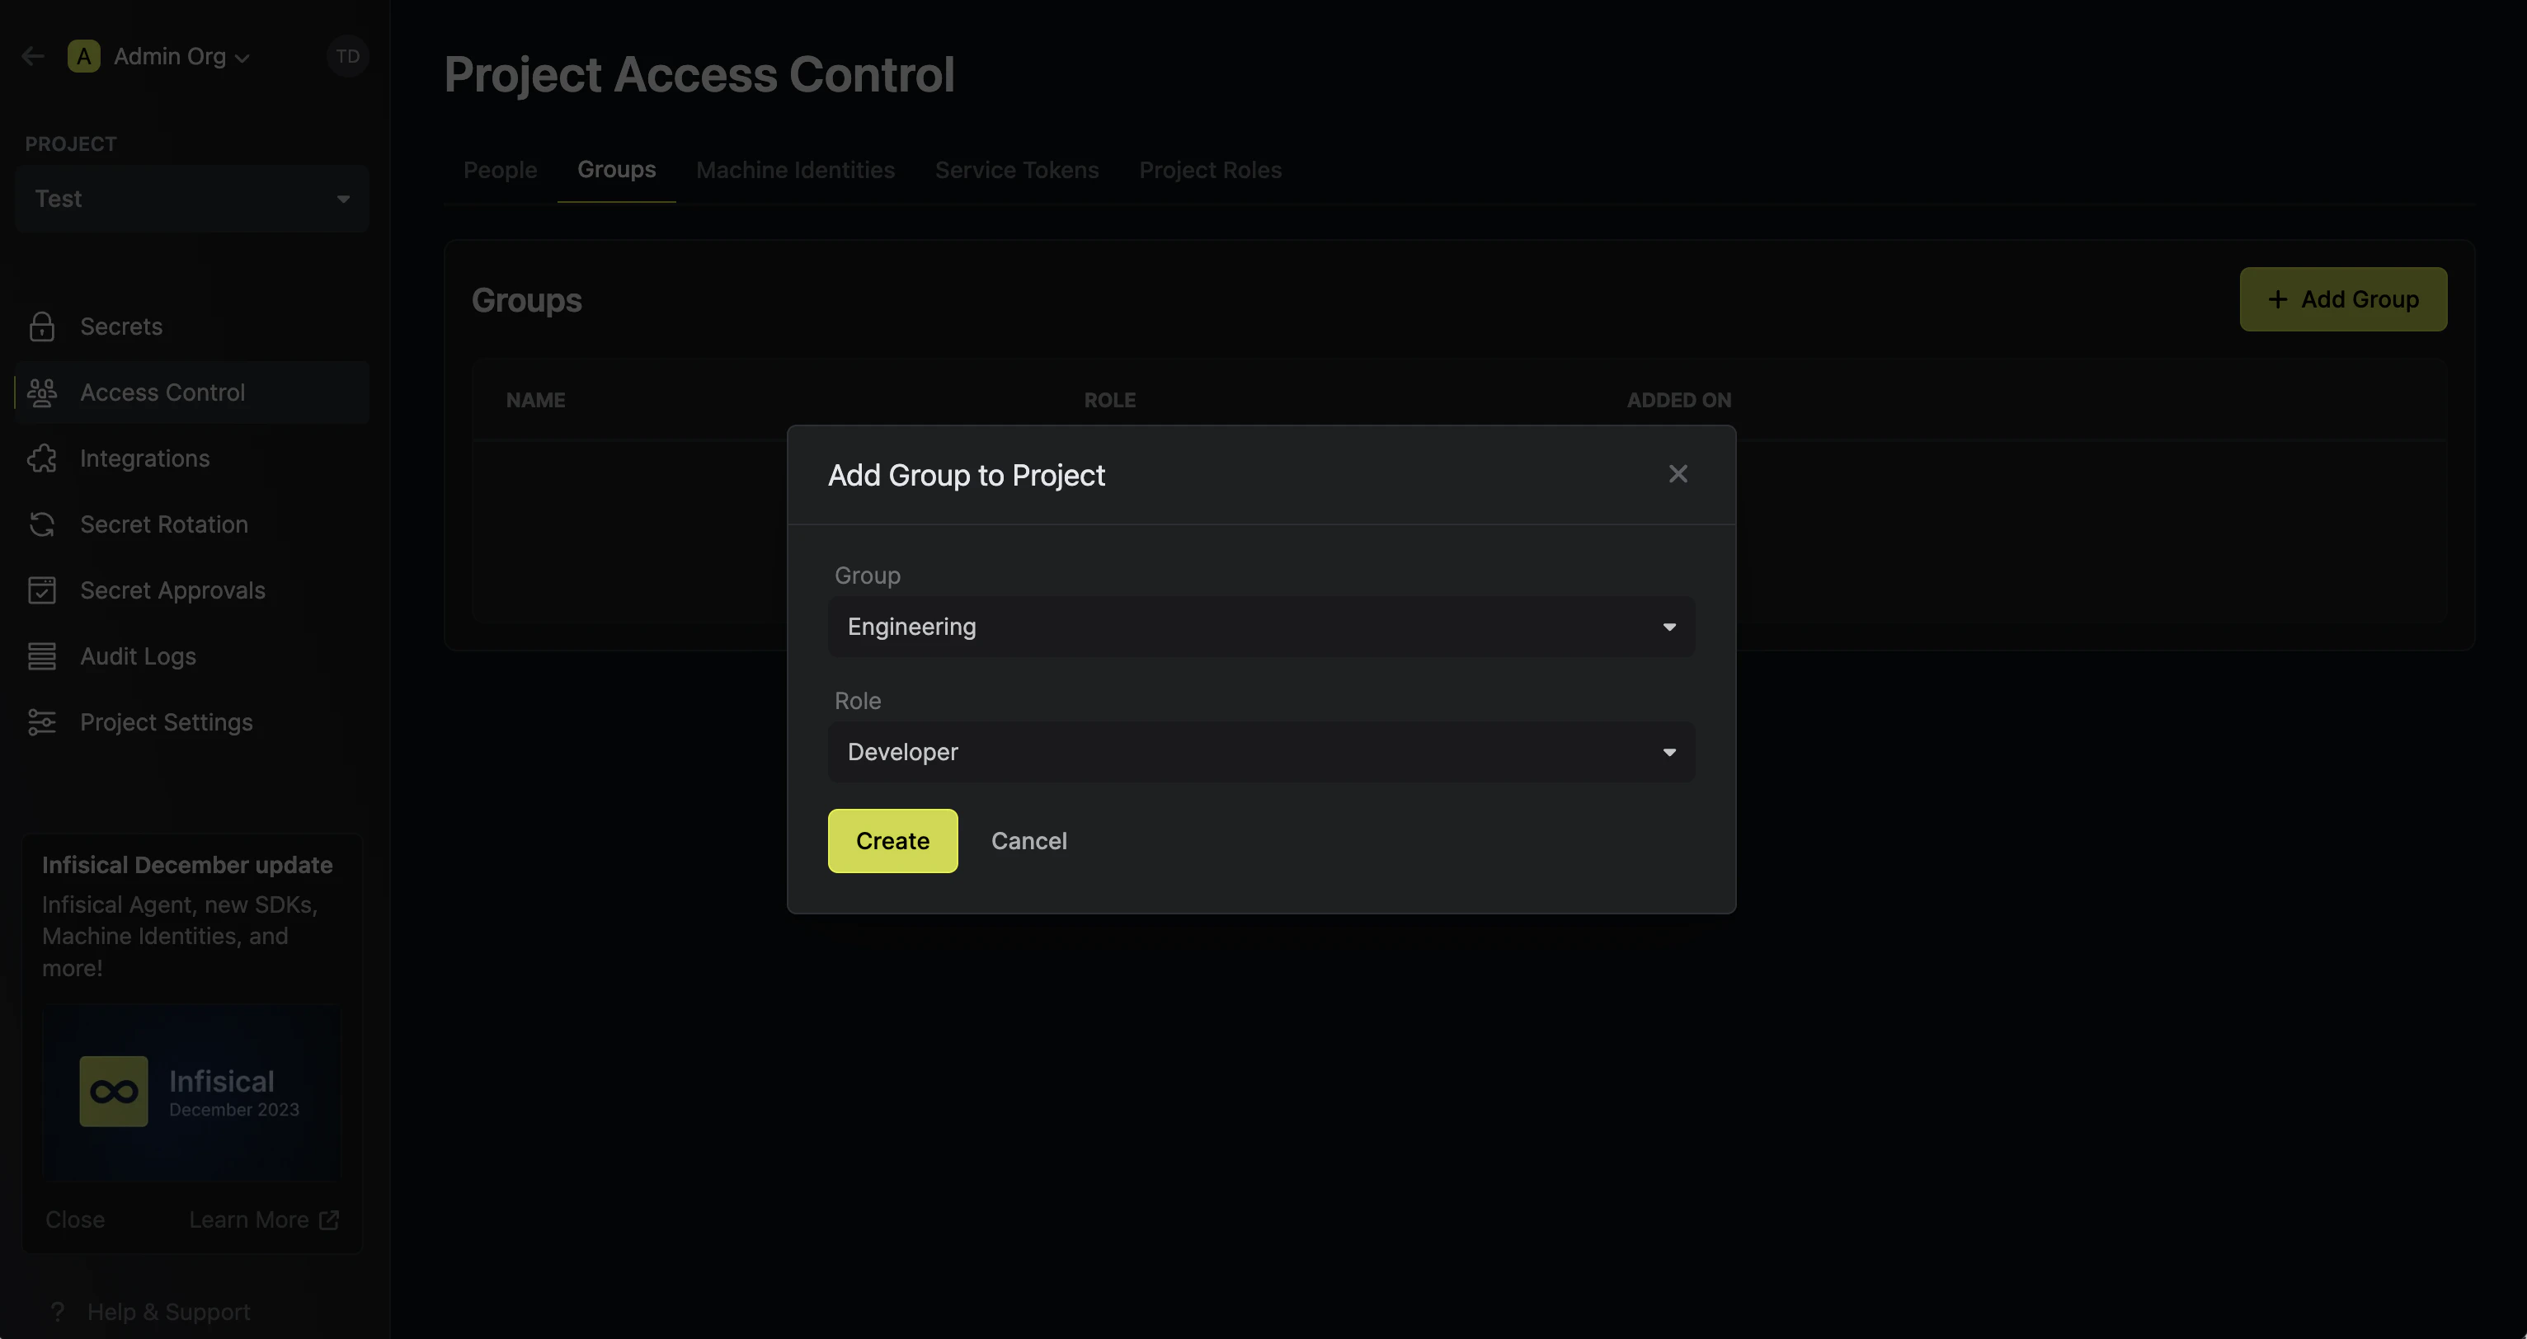This screenshot has width=2527, height=1339.
Task: Open Secret Approvals page
Action: (192, 590)
